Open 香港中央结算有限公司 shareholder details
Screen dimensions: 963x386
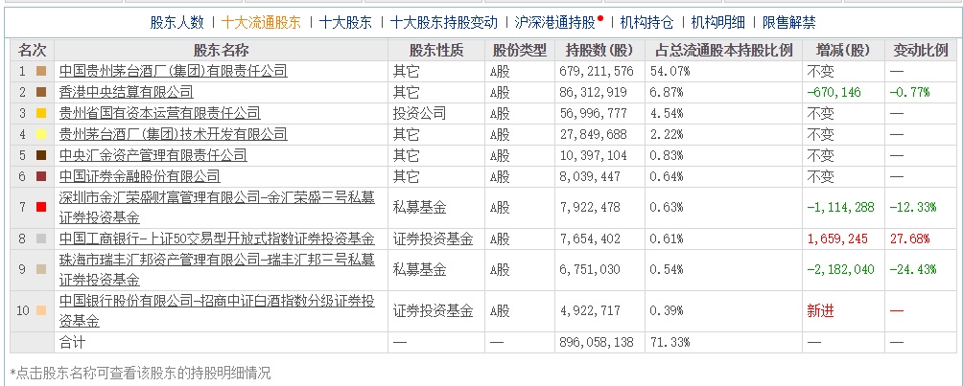(126, 92)
